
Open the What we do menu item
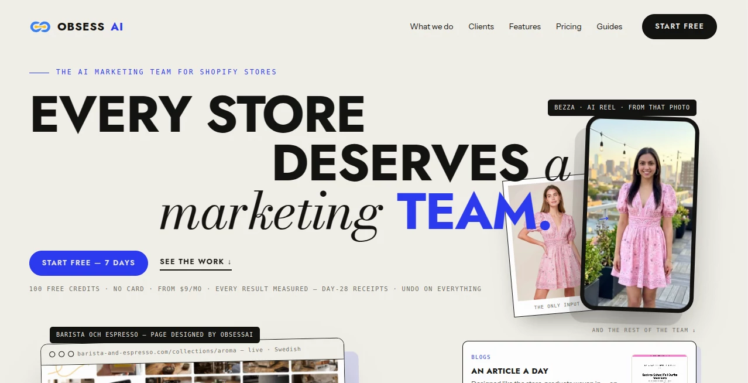[431, 26]
